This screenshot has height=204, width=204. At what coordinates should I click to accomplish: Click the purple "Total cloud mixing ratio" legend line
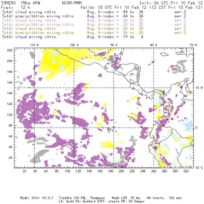point(29,20)
